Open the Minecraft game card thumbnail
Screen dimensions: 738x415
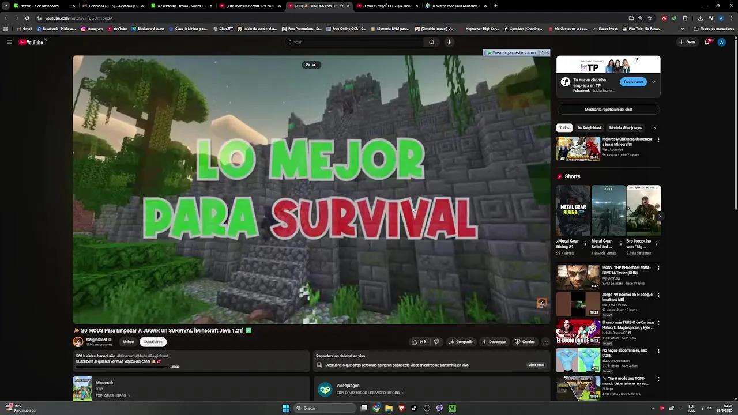(x=82, y=388)
